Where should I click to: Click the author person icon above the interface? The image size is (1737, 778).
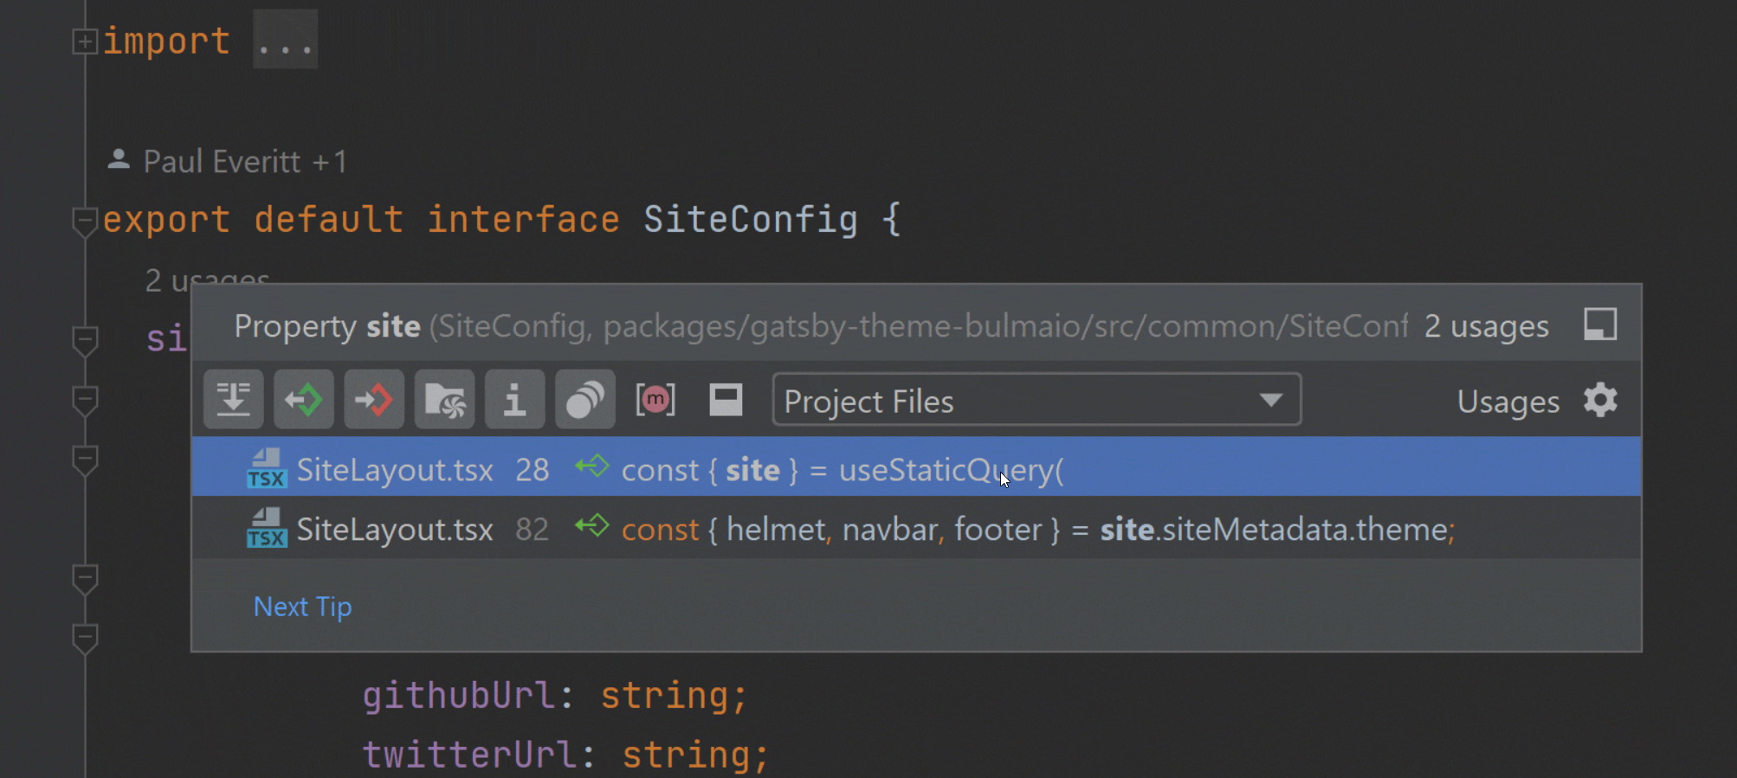point(119,160)
